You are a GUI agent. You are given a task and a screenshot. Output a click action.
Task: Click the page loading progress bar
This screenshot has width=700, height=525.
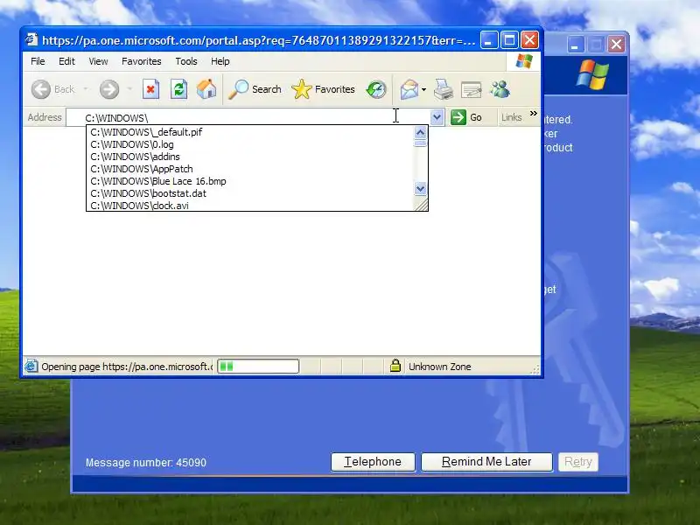258,367
